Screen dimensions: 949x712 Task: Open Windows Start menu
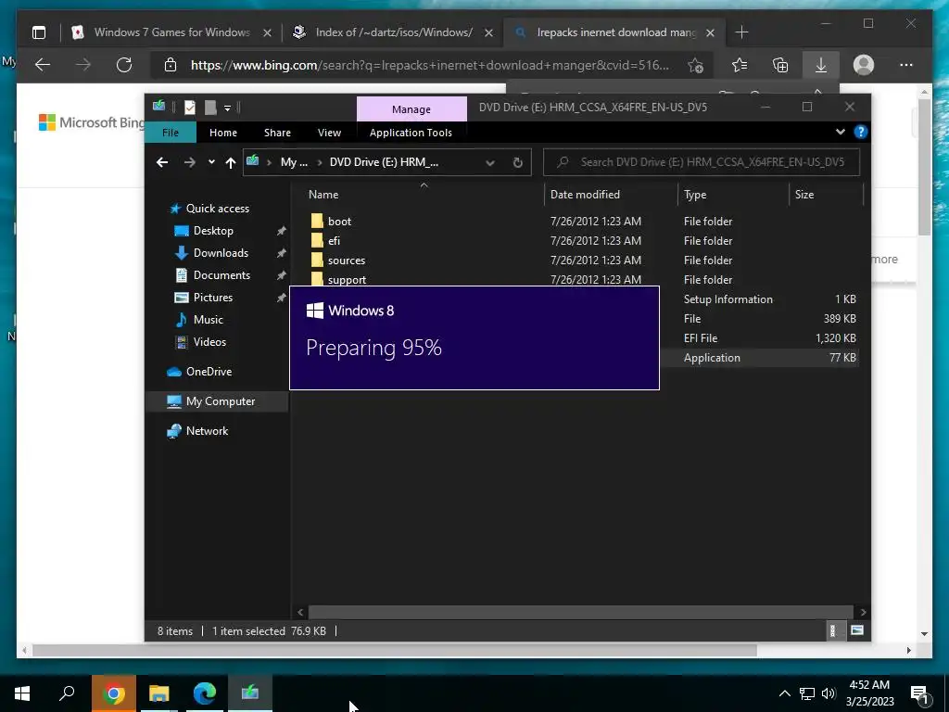(x=22, y=693)
